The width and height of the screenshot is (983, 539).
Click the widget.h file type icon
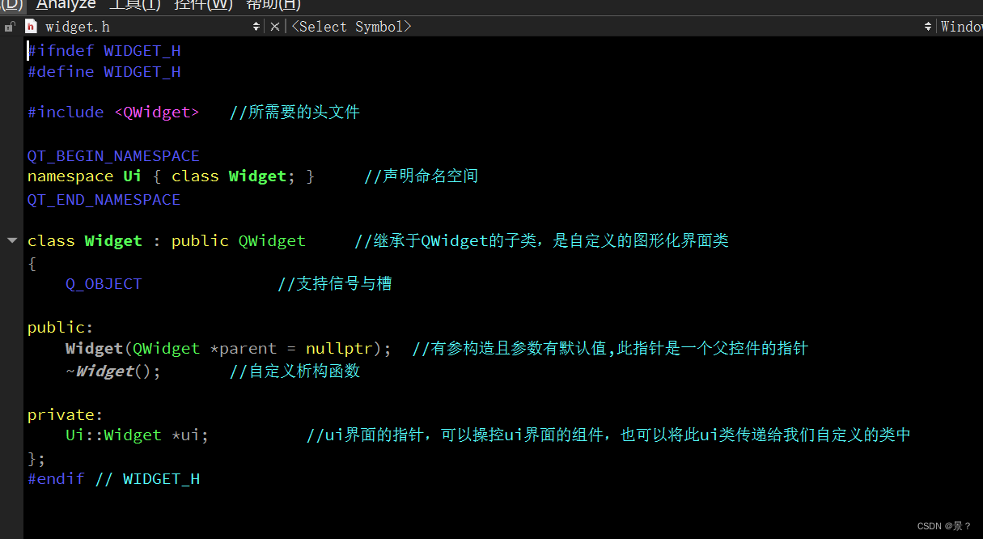coord(31,26)
